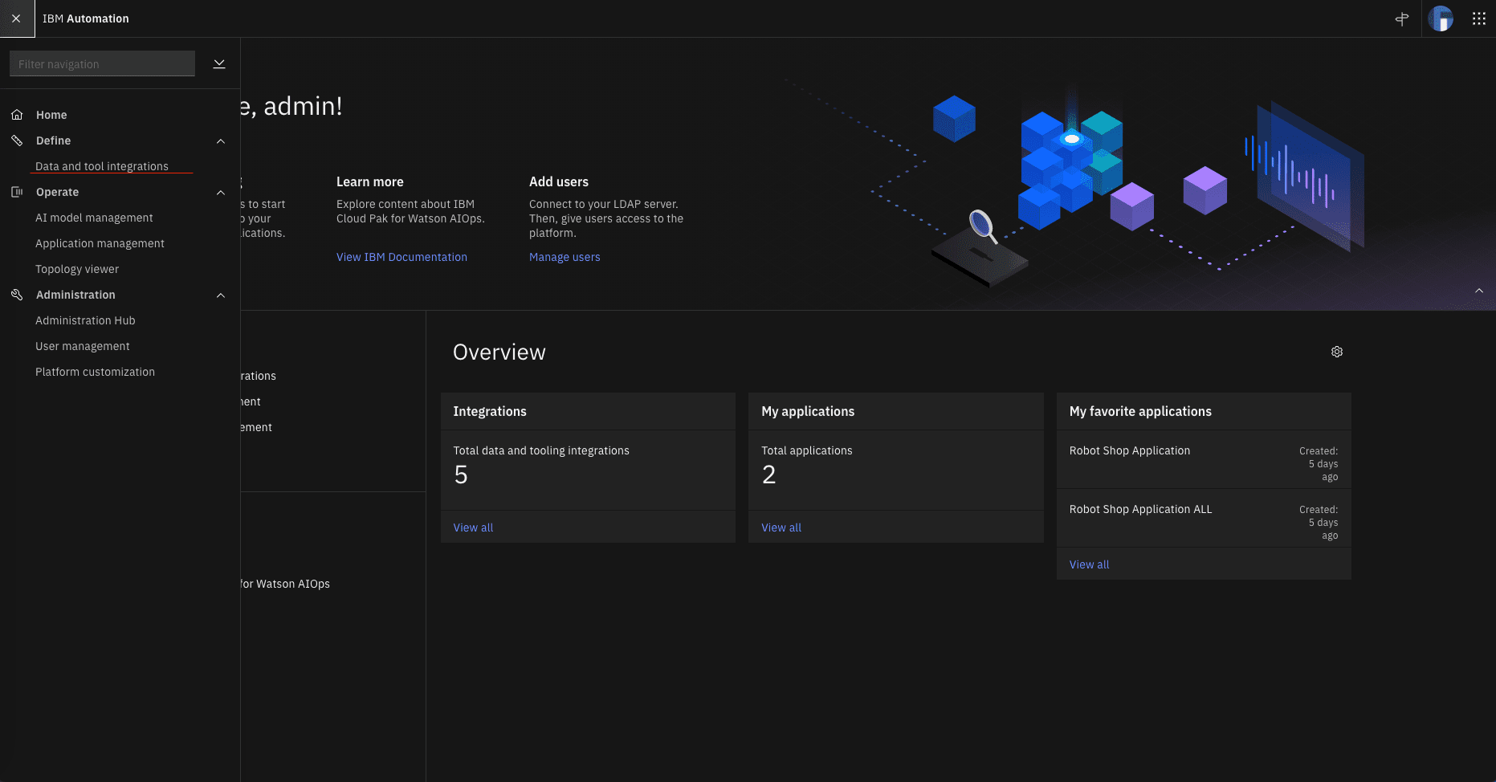Open the Overview settings gear icon
This screenshot has height=782, width=1496.
[1336, 351]
